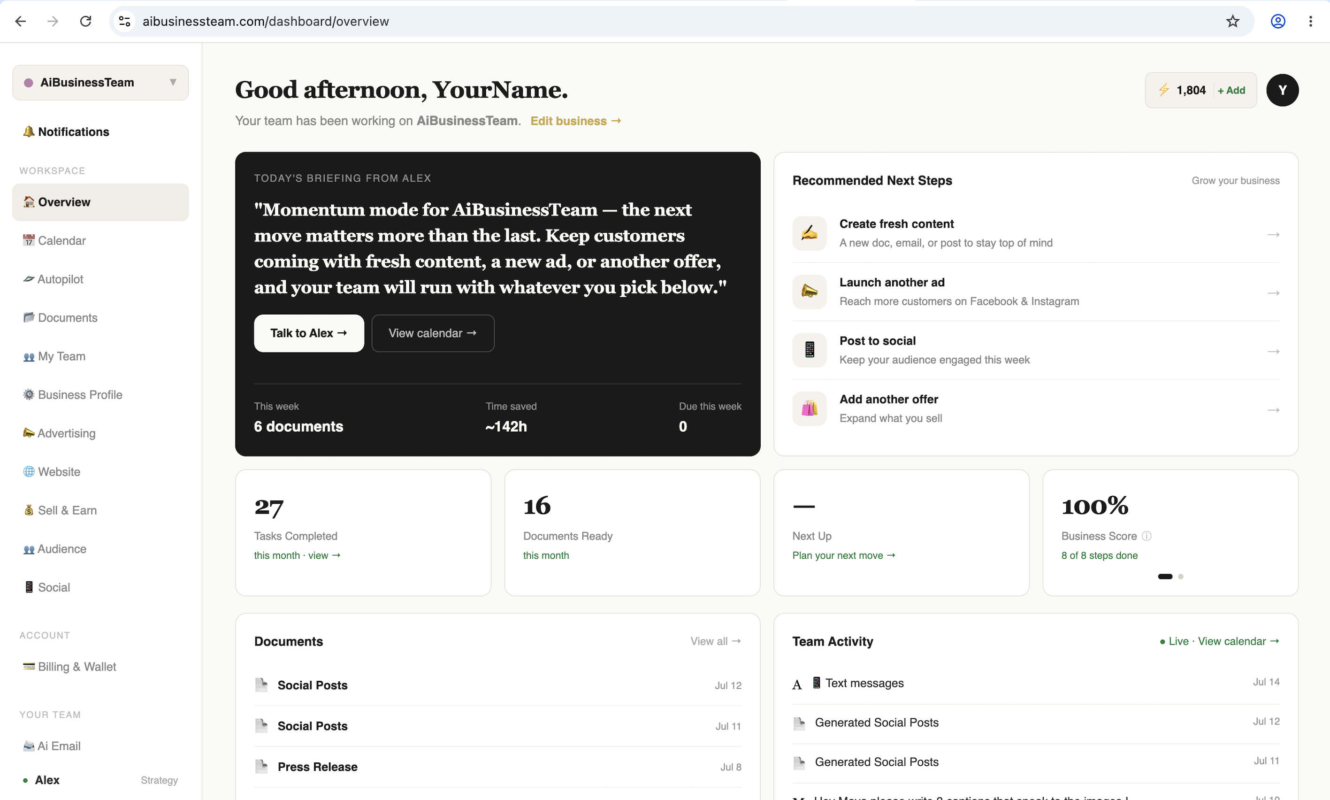
Task: Click the Add another offer shopping bags icon
Action: (x=810, y=408)
